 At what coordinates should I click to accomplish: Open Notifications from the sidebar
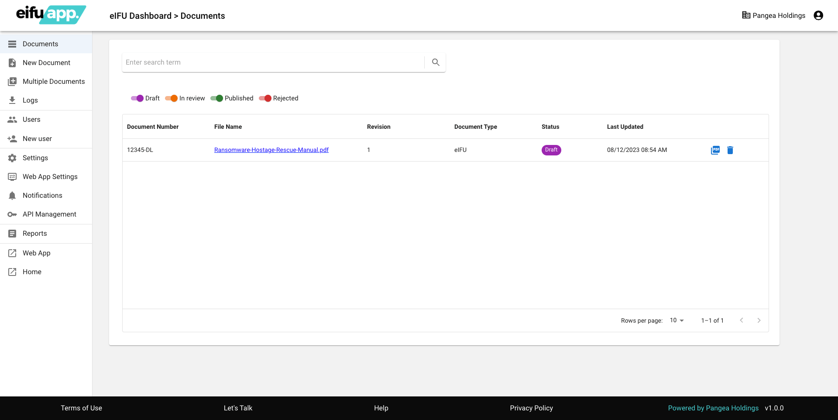pos(42,195)
